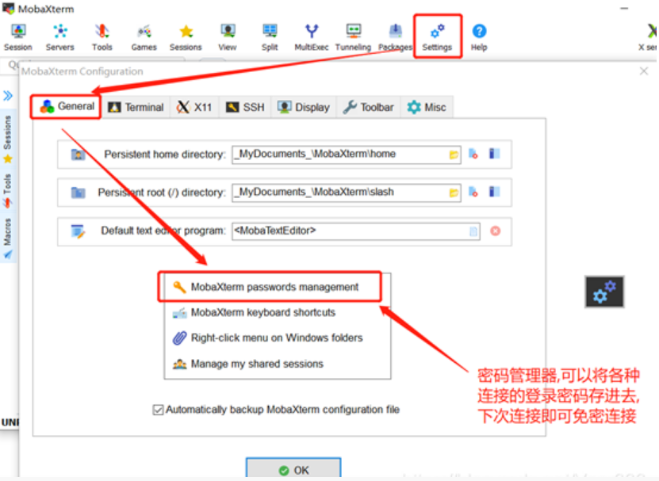Open the Help toolbar button
659x481 pixels.
[479, 37]
